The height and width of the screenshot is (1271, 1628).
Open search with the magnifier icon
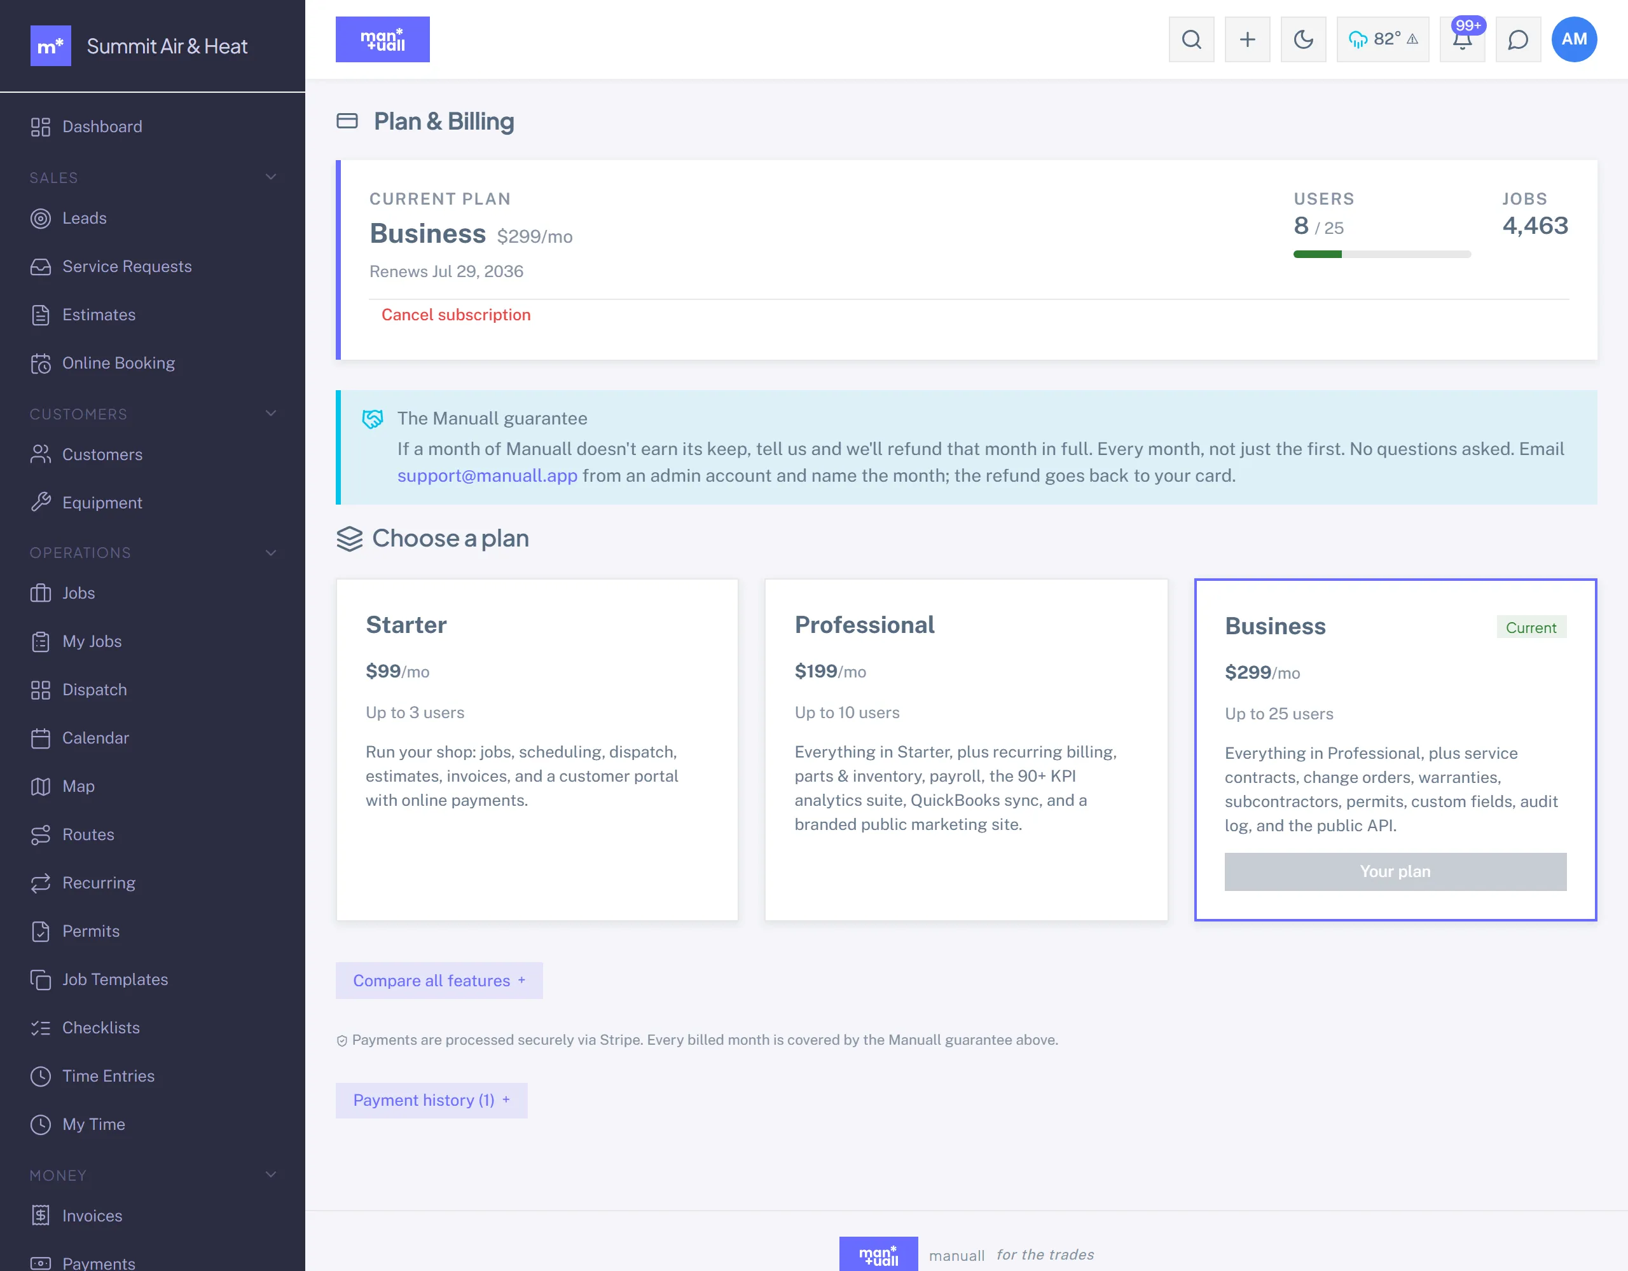(1191, 39)
